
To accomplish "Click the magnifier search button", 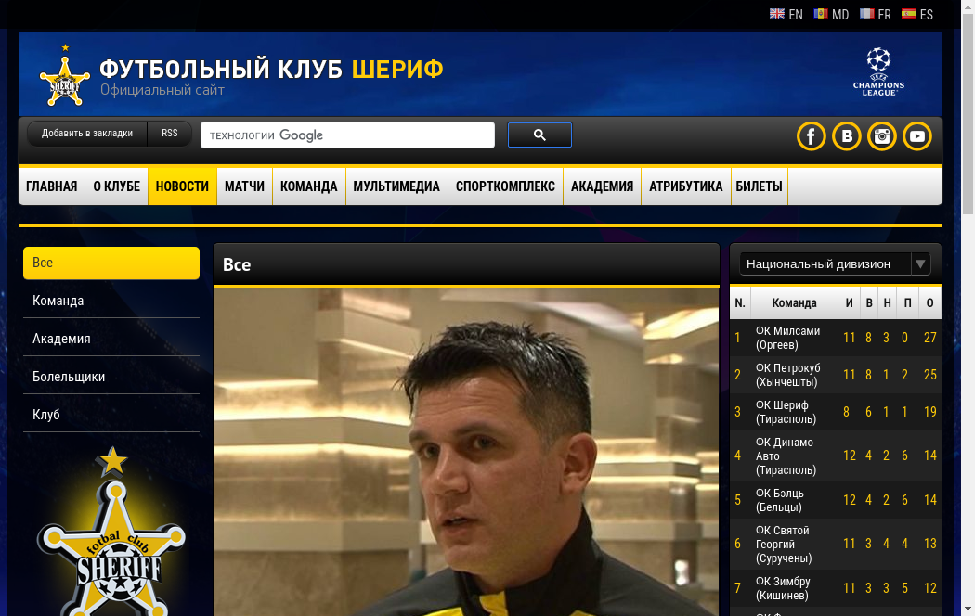I will click(539, 135).
